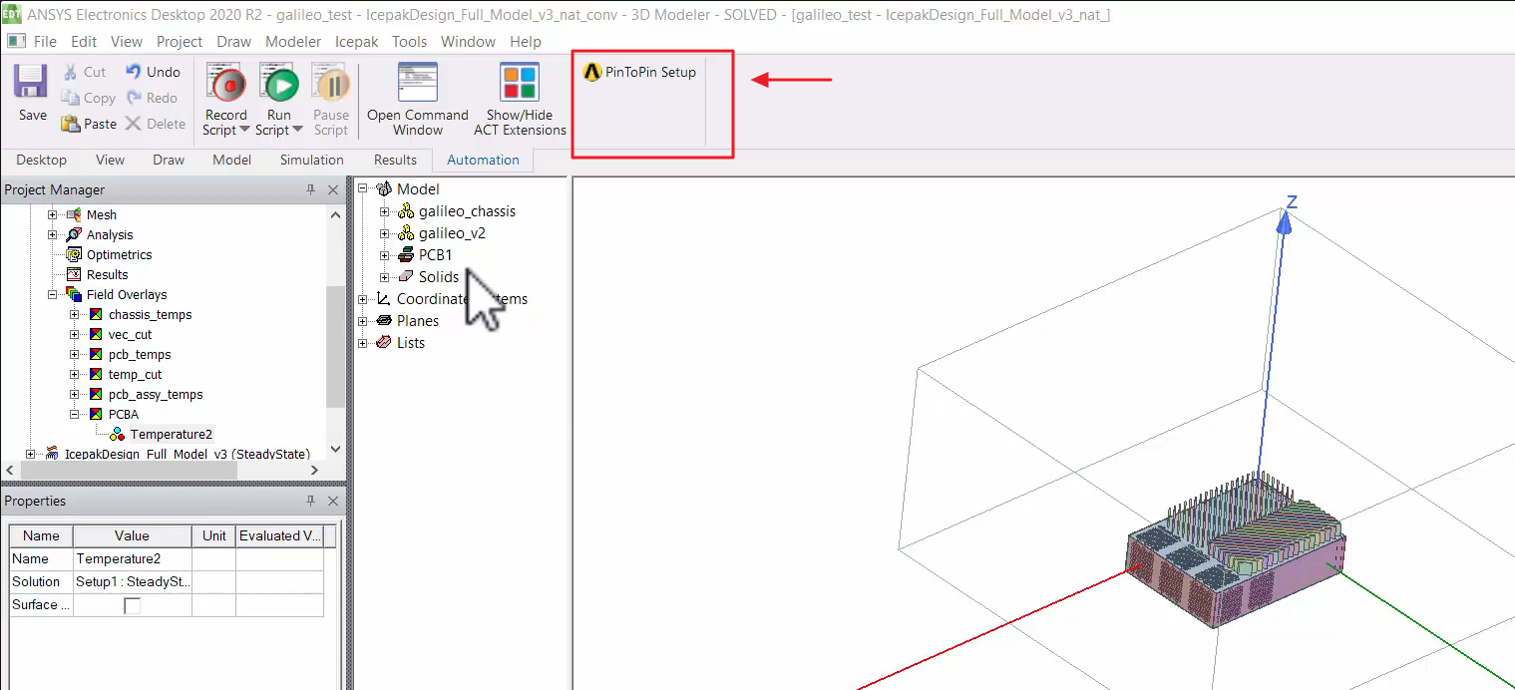The image size is (1515, 690).
Task: Open the Icepak menu
Action: [x=356, y=42]
